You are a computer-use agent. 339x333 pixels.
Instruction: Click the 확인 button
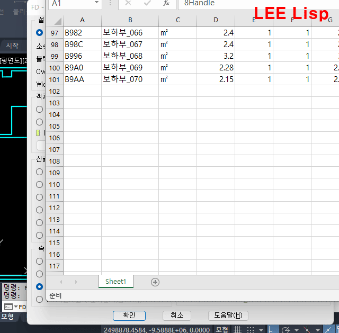tap(129, 316)
